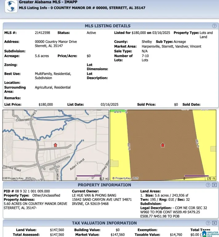The width and height of the screenshot is (219, 237).
Task: Click the MLS Listing Details header
Action: pos(107,26)
